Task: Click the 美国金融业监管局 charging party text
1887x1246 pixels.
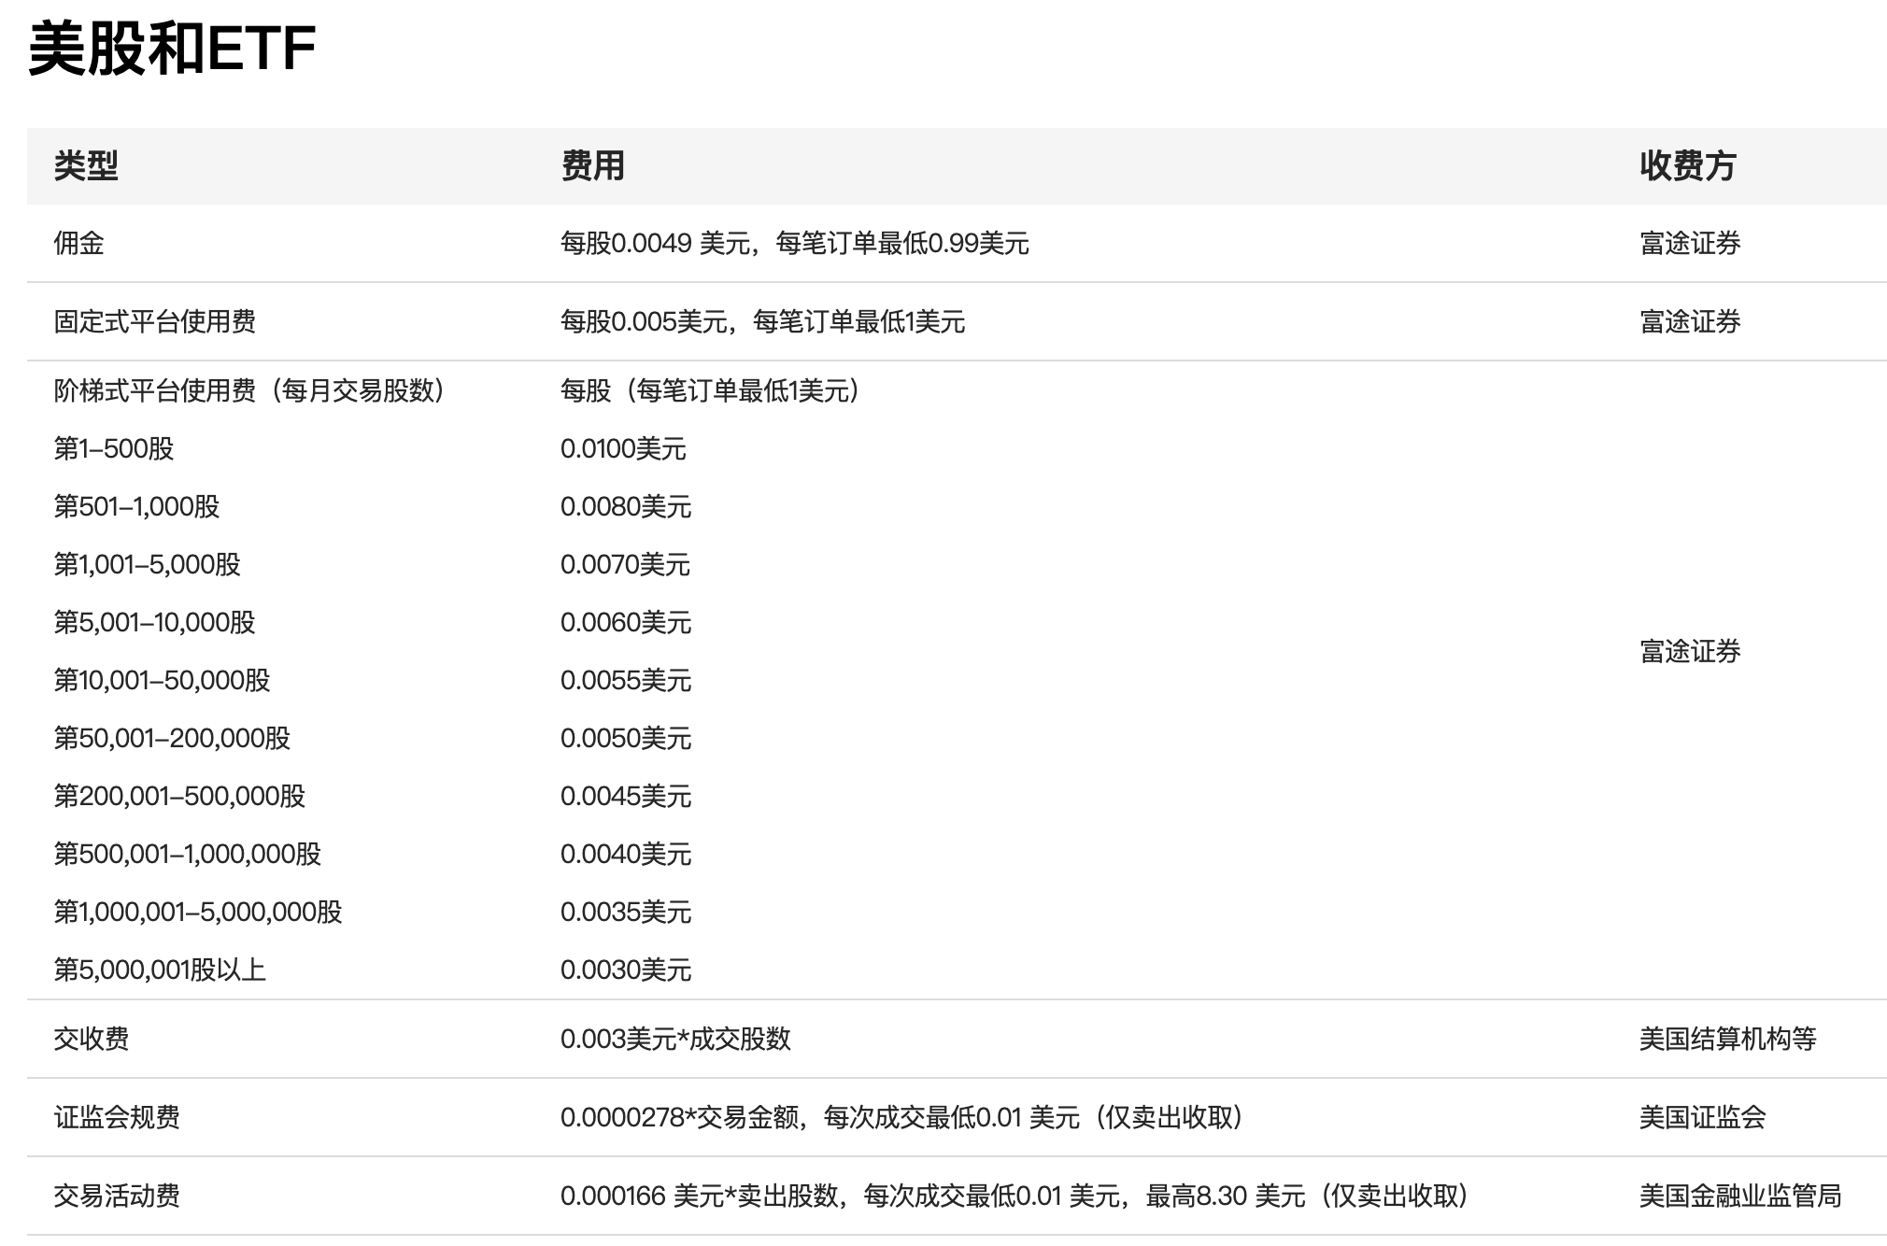Action: pyautogui.click(x=1739, y=1196)
